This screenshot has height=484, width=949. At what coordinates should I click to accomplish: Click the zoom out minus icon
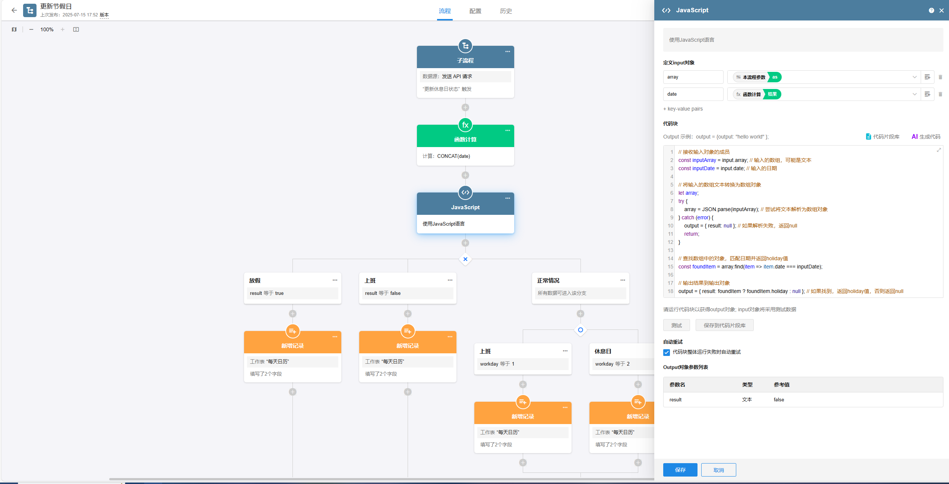pyautogui.click(x=31, y=29)
